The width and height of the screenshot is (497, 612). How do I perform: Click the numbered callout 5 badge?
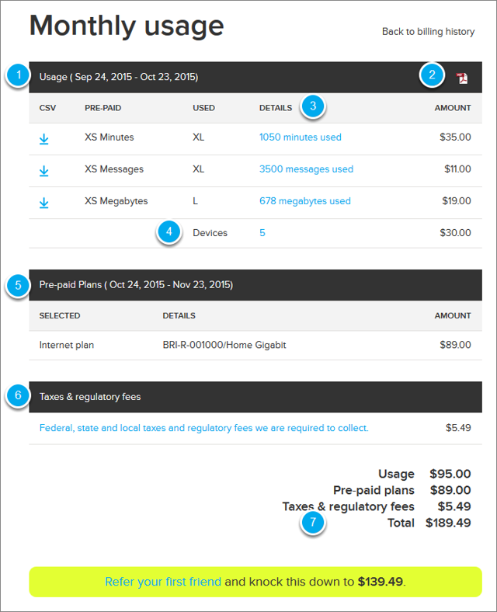[x=18, y=285]
